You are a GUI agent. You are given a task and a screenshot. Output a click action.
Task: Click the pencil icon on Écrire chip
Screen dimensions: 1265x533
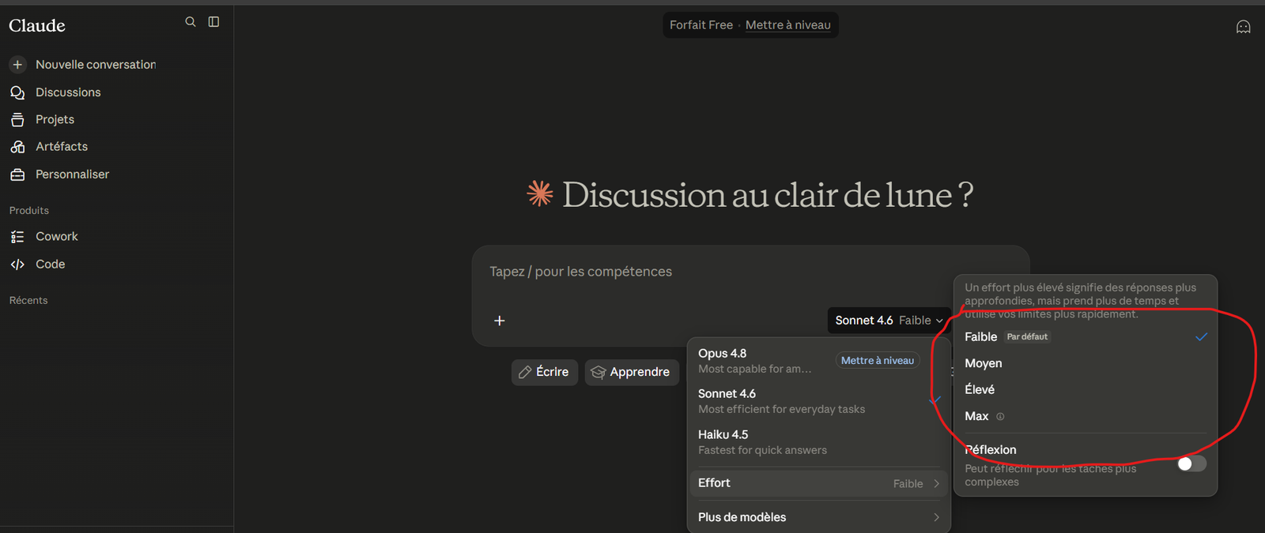pyautogui.click(x=525, y=372)
